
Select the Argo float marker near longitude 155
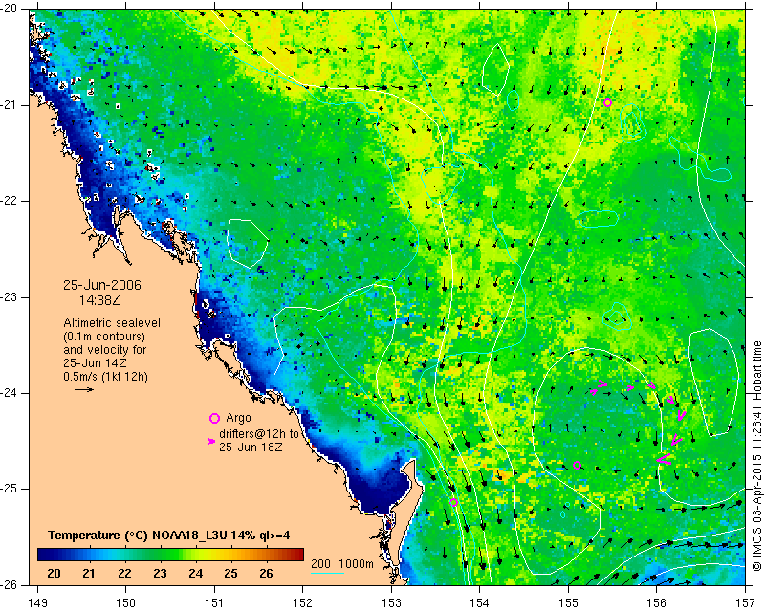[578, 465]
